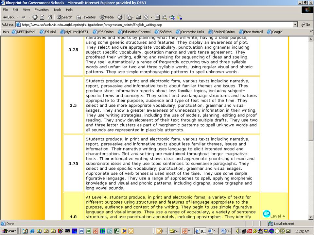
Task: Open the Level 4 link
Action: click(x=278, y=216)
